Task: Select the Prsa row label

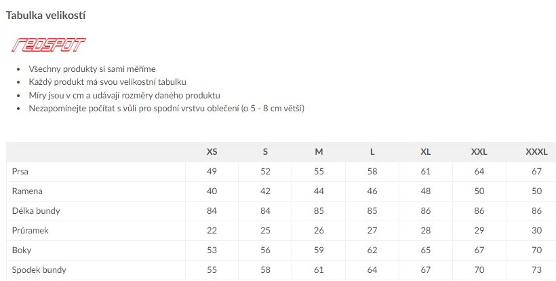Action: (x=20, y=171)
